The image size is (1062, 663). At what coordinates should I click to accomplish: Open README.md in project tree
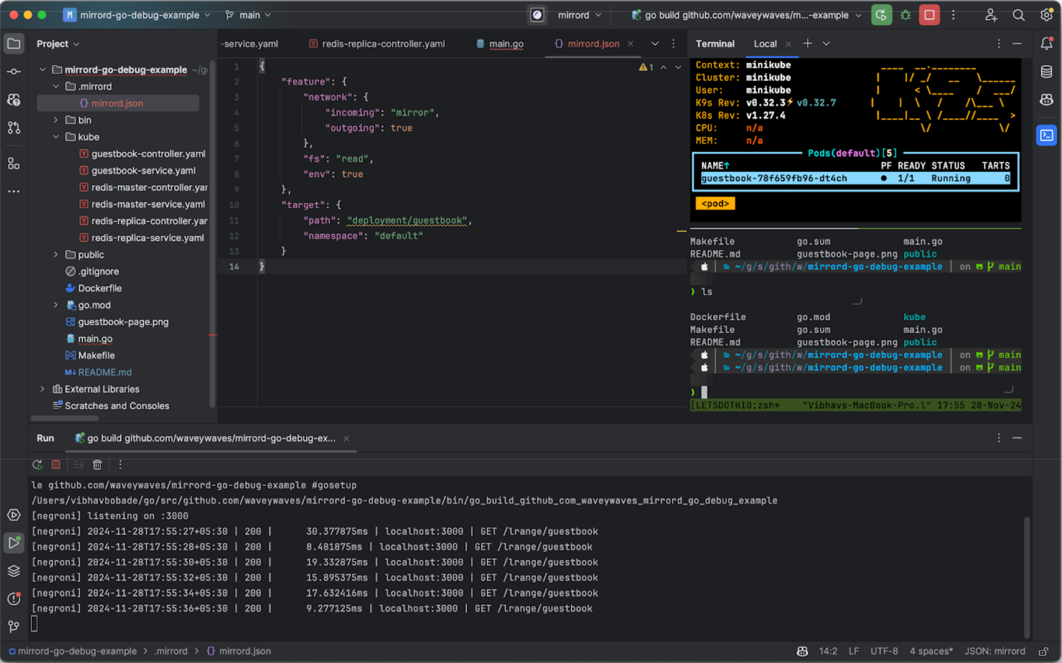pyautogui.click(x=105, y=372)
